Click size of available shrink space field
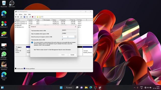The height and width of the screenshot is (90, 161). (69, 33)
